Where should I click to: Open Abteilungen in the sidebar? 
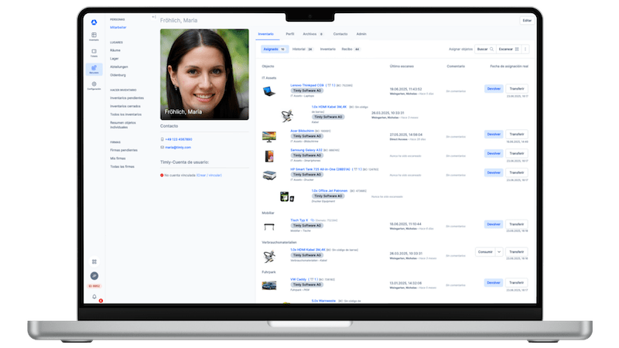coord(119,67)
